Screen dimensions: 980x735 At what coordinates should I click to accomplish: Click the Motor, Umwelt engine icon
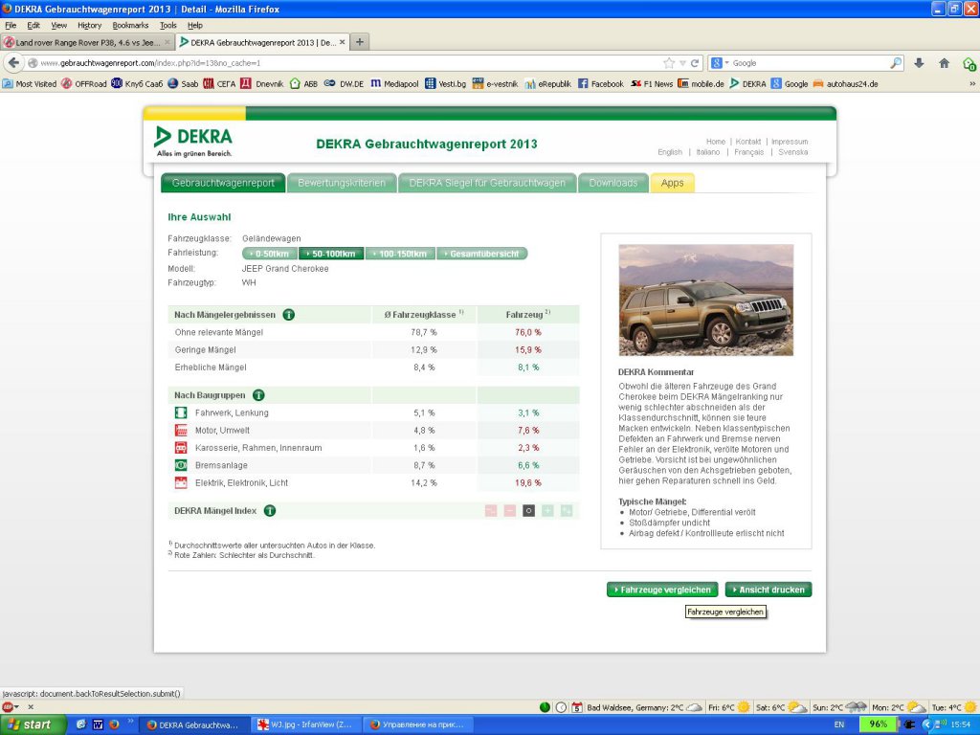click(180, 431)
